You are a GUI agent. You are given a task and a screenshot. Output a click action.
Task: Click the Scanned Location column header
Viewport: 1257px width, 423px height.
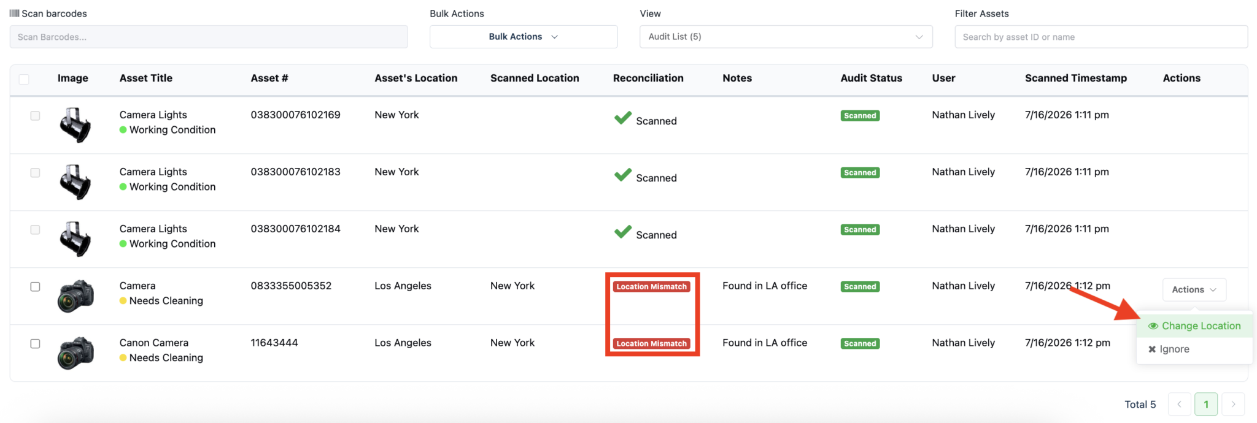point(535,78)
